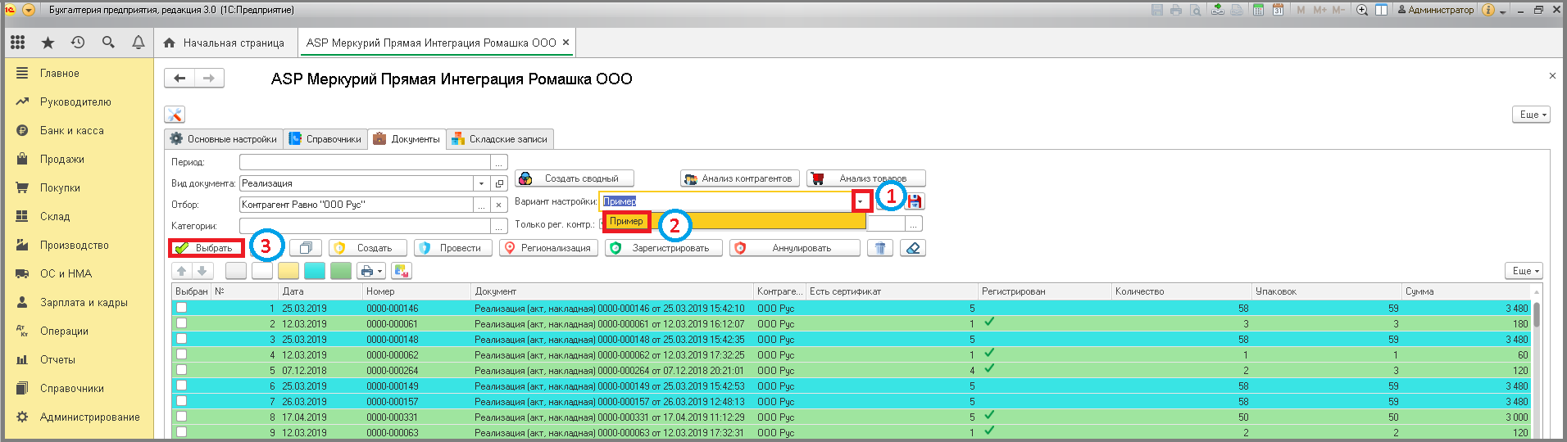Click the red floppy save settings icon
Viewport: 1567px width, 442px height.
click(915, 201)
